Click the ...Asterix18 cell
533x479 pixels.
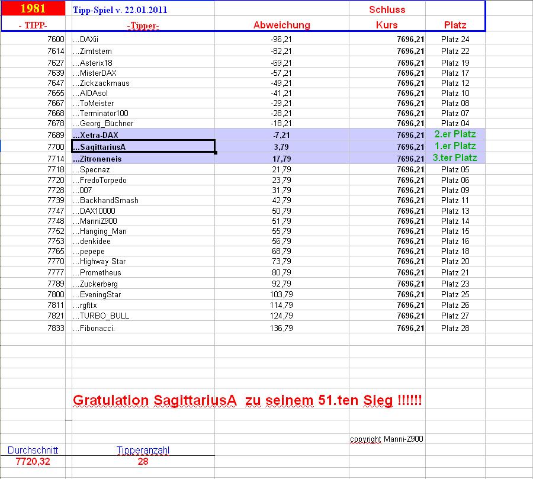click(x=143, y=63)
